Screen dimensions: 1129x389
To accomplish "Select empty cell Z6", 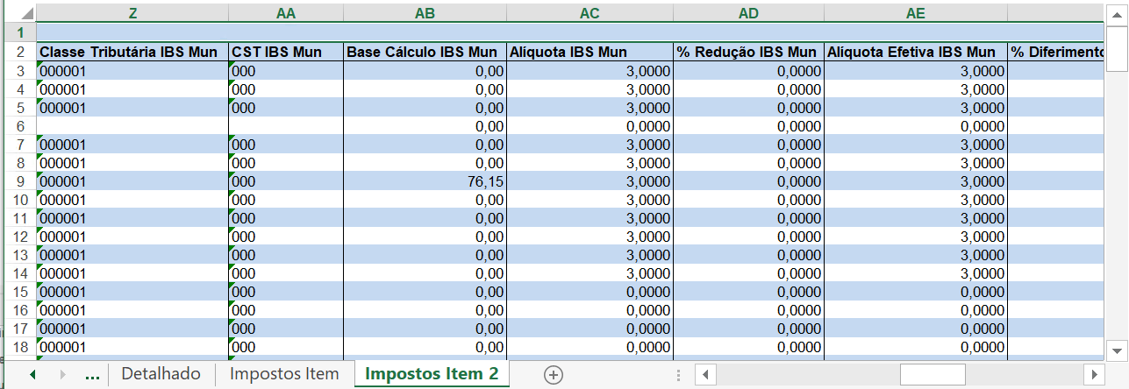I will (x=132, y=126).
